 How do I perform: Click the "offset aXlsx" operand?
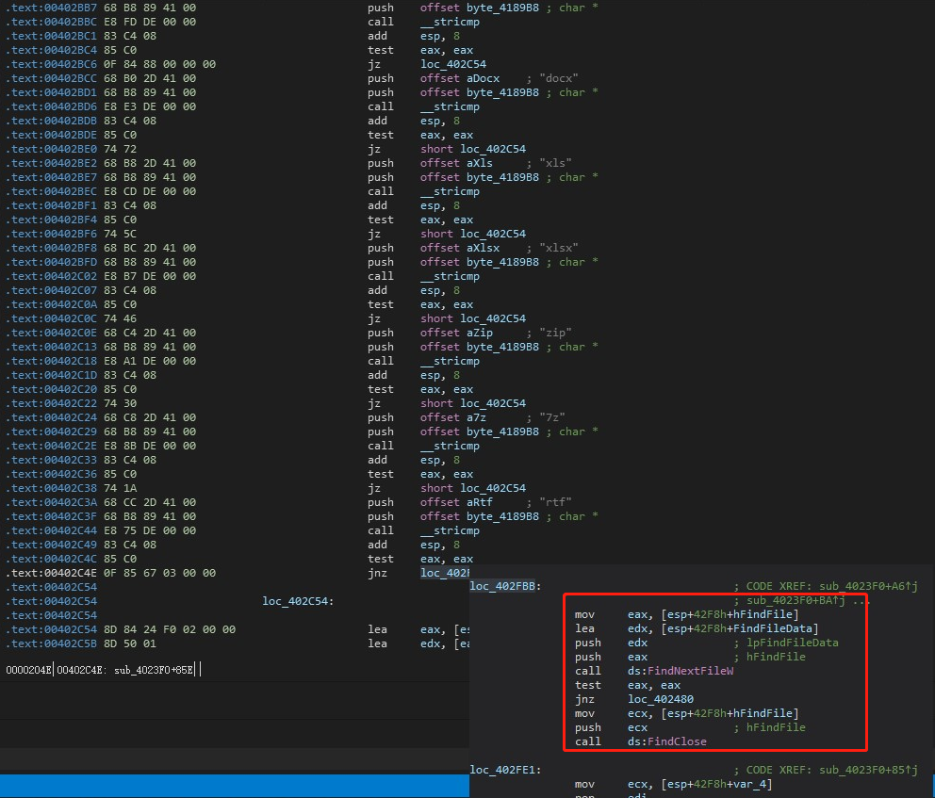[460, 248]
